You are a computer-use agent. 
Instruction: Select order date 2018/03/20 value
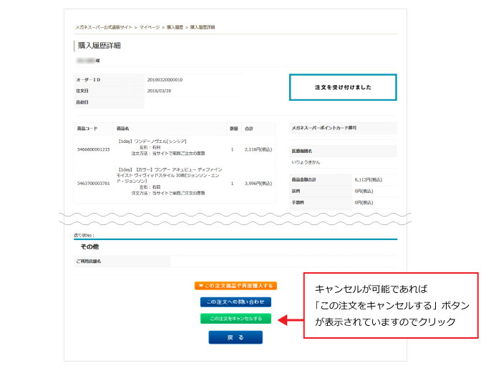(x=159, y=91)
